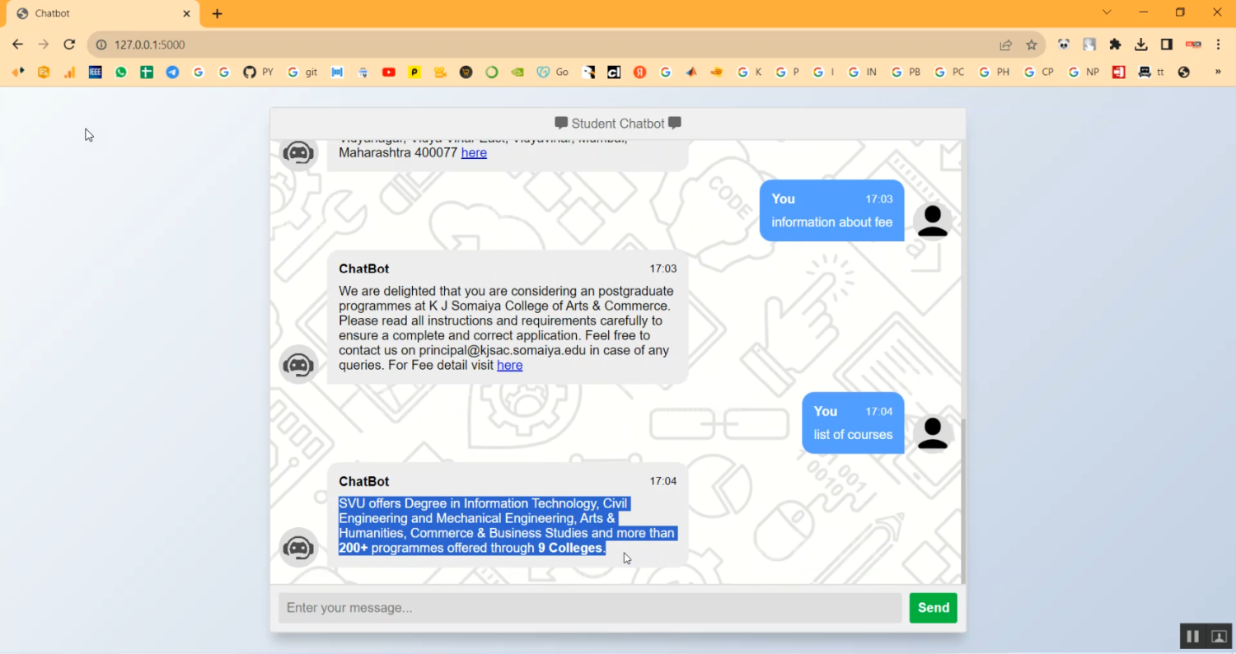The width and height of the screenshot is (1236, 654).
Task: Open the bookmark labeled tt
Action: coord(1151,72)
